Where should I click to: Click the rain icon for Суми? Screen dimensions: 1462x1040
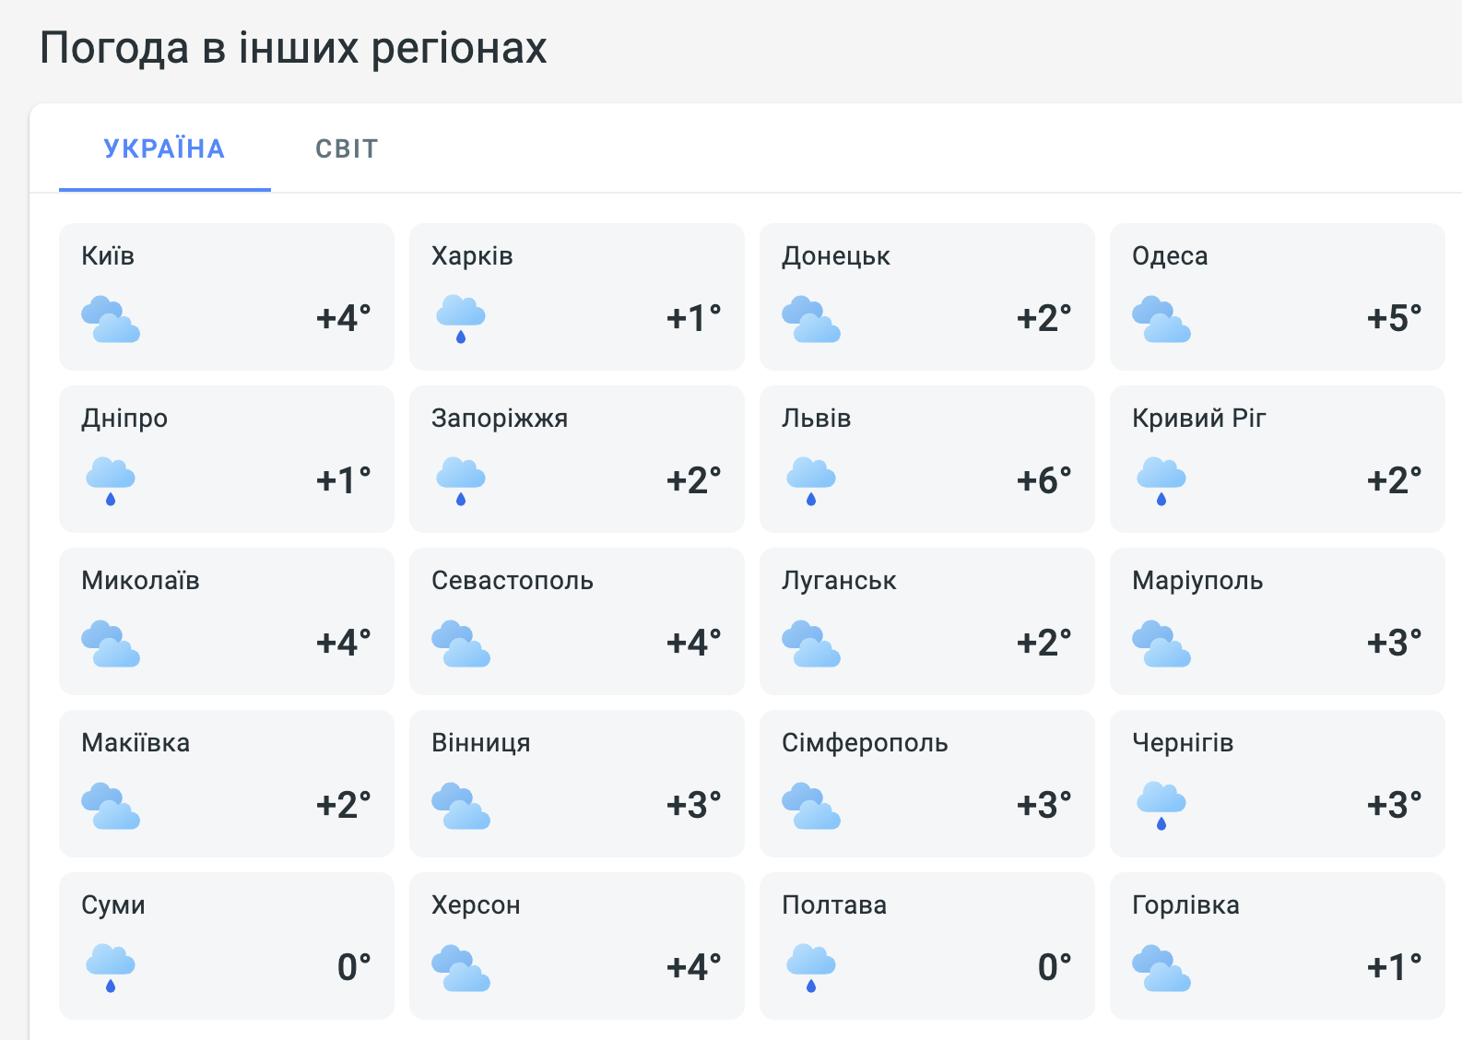(111, 968)
